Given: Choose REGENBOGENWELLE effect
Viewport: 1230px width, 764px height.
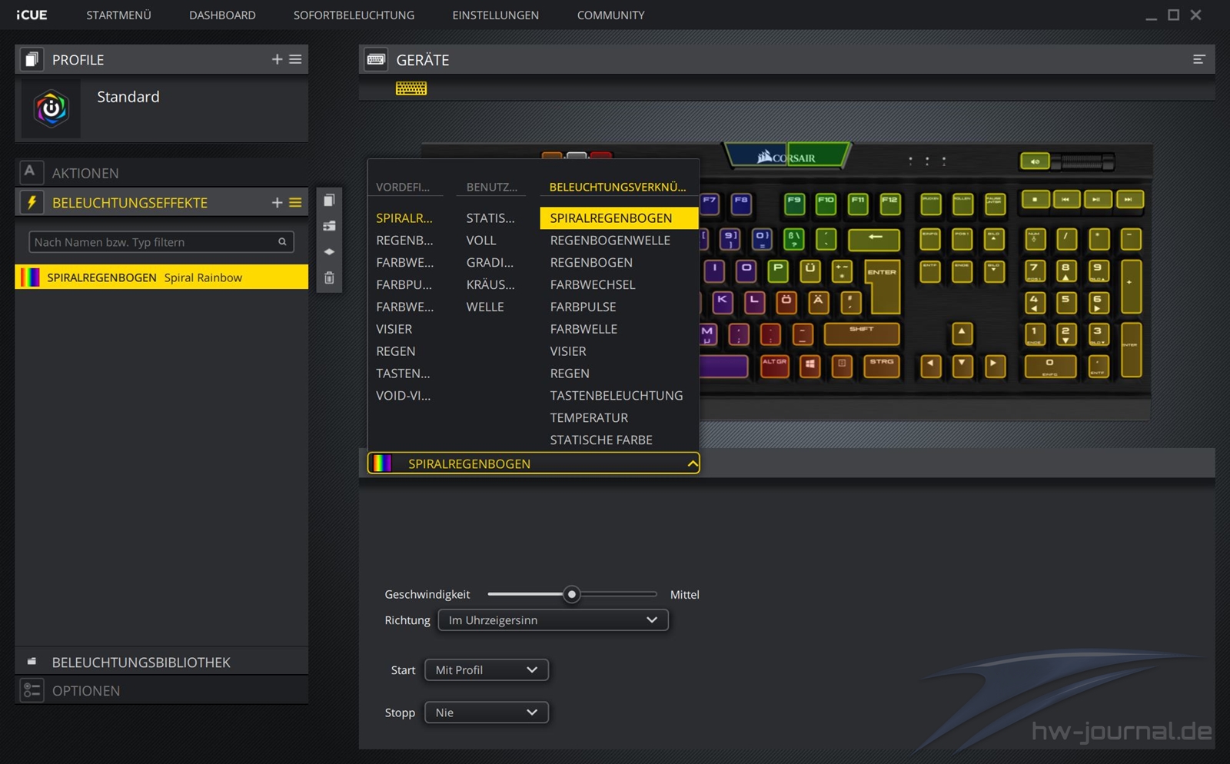Looking at the screenshot, I should click(610, 240).
